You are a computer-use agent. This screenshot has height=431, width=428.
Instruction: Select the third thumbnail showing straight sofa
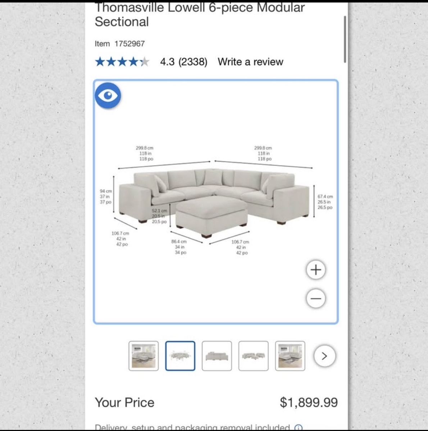click(217, 356)
